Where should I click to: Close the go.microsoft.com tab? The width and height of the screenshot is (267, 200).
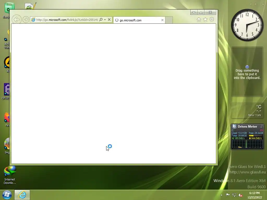coord(162,20)
